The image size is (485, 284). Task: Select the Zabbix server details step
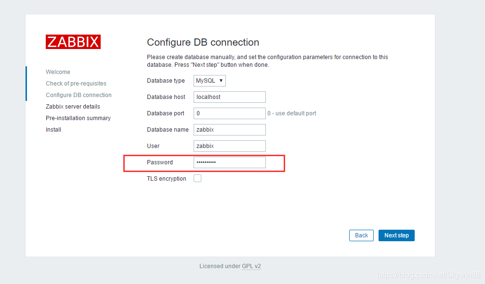(73, 107)
